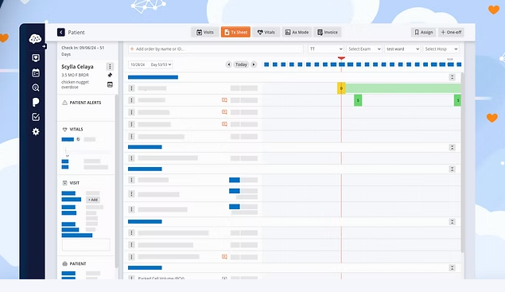This screenshot has width=505, height=292.
Task: Select the Tx Sheet tab
Action: point(235,33)
